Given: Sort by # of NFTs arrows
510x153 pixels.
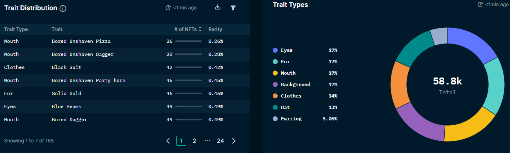Looking at the screenshot, I should coord(200,29).
